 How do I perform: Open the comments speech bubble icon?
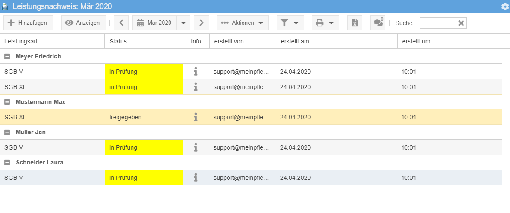378,23
